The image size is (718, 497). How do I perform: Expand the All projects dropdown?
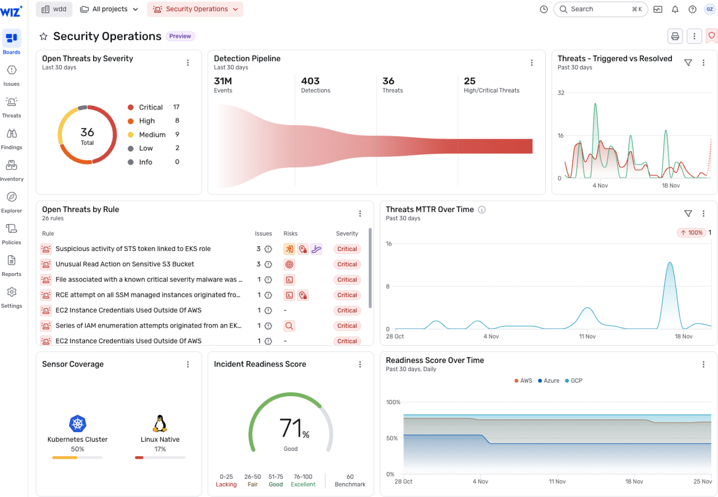pyautogui.click(x=109, y=9)
